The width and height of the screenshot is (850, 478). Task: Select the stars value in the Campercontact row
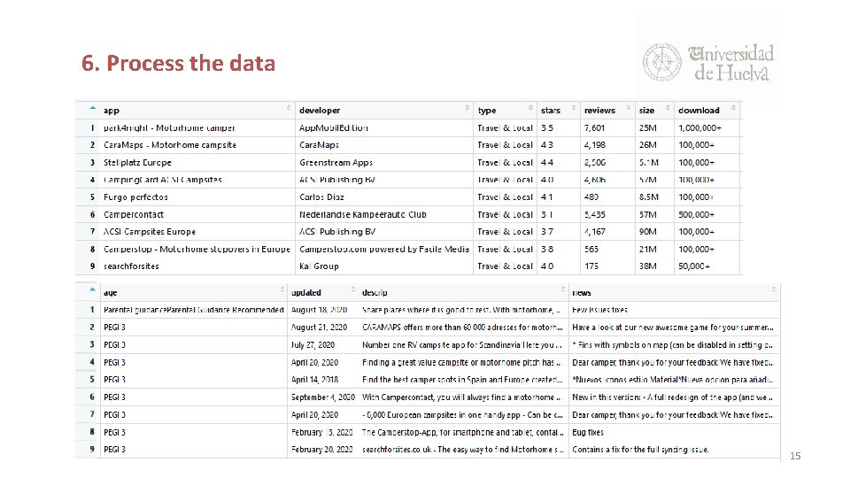click(547, 214)
